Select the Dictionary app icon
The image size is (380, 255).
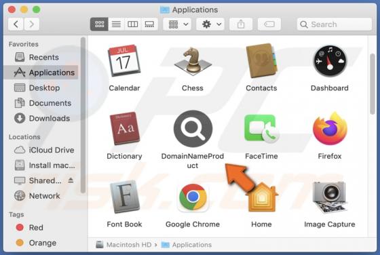point(125,129)
